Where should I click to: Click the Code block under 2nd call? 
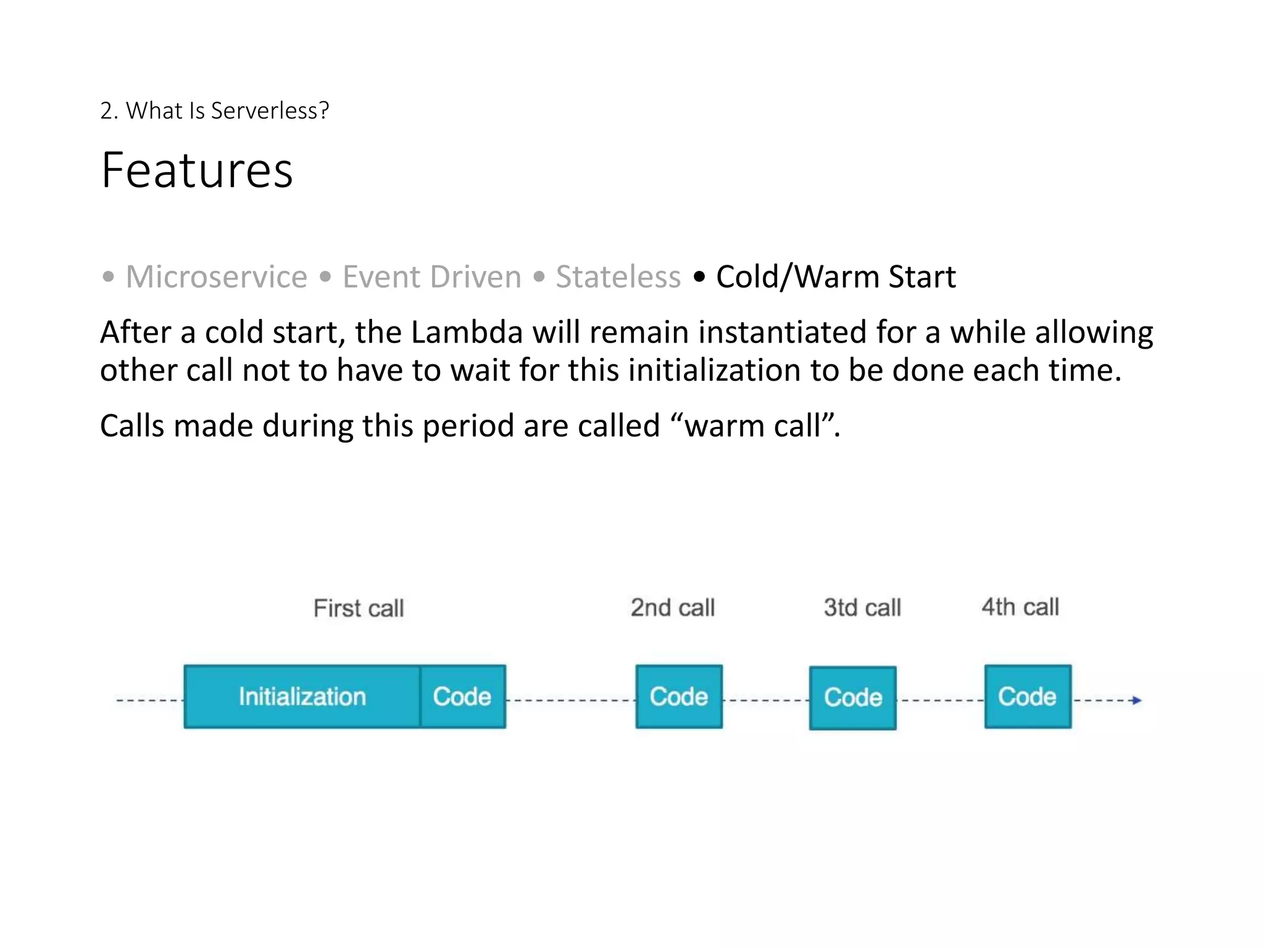click(679, 697)
